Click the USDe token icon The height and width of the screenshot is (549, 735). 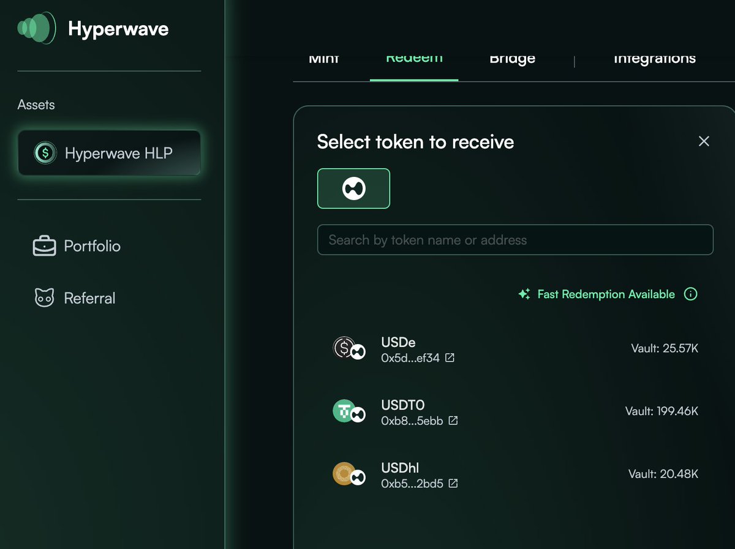(x=349, y=348)
